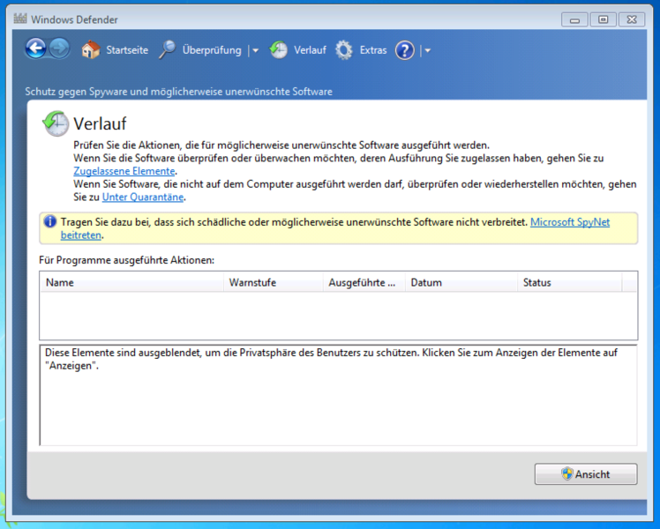Sort by the Status column header
The width and height of the screenshot is (660, 529).
point(569,282)
